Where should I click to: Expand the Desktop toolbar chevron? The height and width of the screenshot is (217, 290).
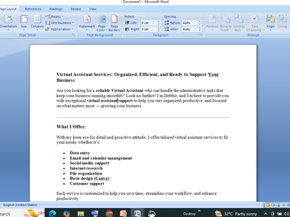(x=199, y=211)
